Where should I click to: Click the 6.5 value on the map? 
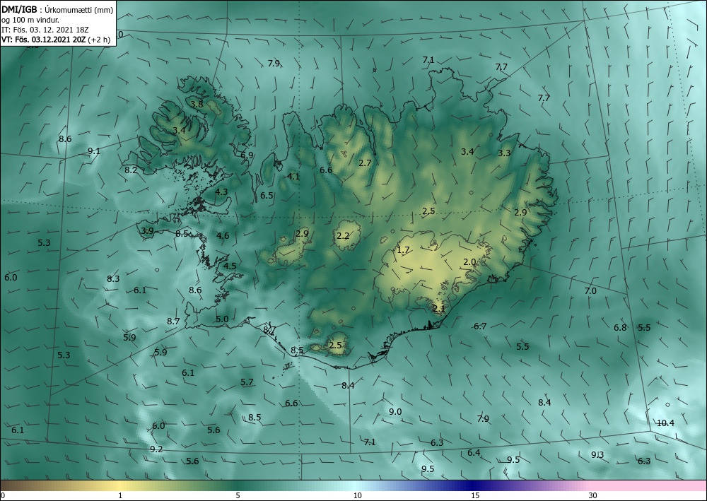267,196
